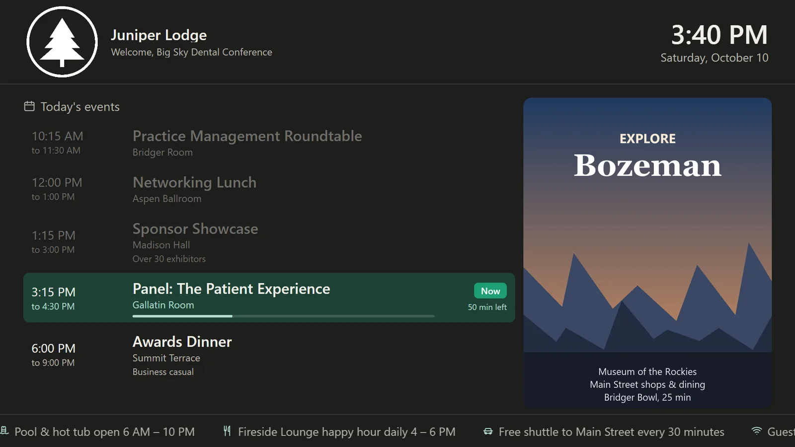795x447 pixels.
Task: Click the Now badge on the panel event
Action: point(490,291)
